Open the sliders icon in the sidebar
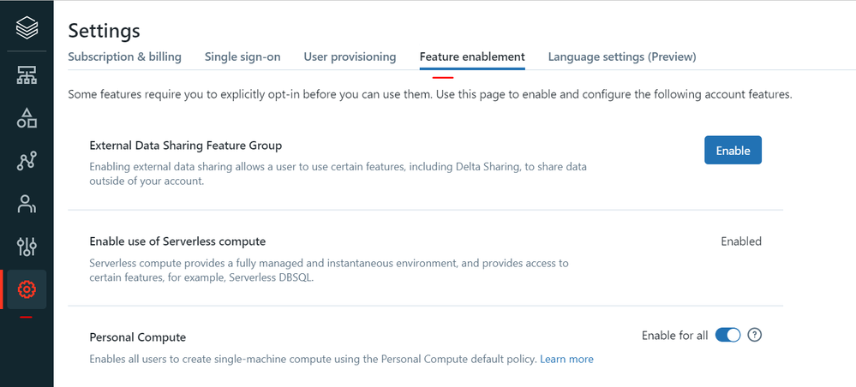856x387 pixels. 27,247
